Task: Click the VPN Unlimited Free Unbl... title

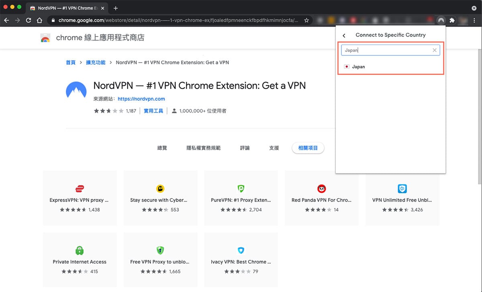Action: [x=402, y=200]
